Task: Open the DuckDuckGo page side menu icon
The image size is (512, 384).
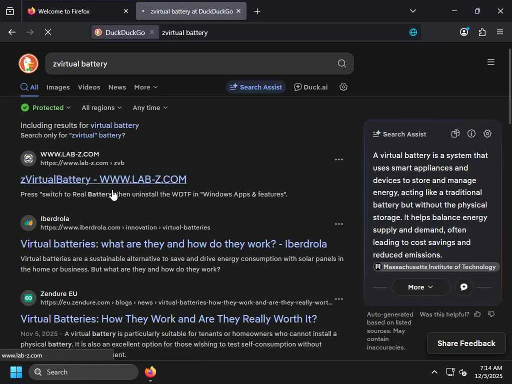Action: click(x=491, y=62)
